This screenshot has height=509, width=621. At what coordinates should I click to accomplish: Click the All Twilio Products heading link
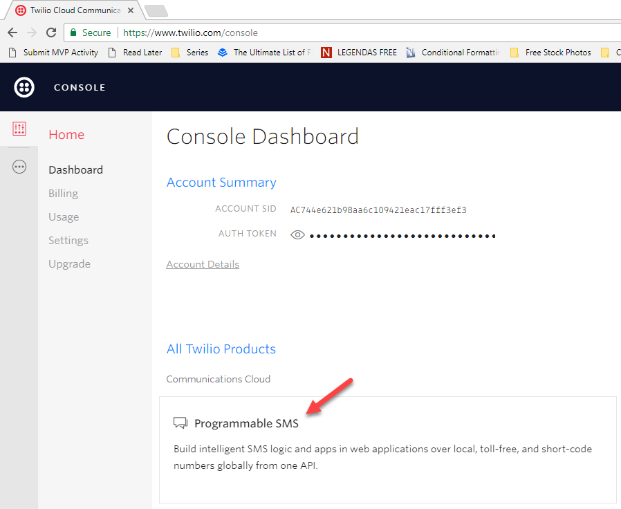(221, 349)
